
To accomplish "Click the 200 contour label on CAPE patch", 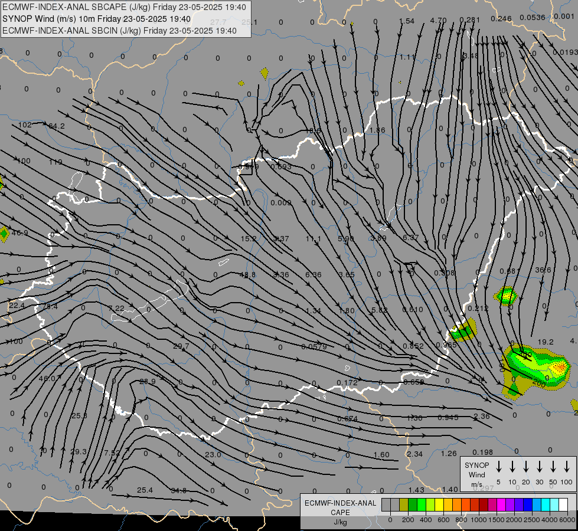I will pyautogui.click(x=539, y=383).
